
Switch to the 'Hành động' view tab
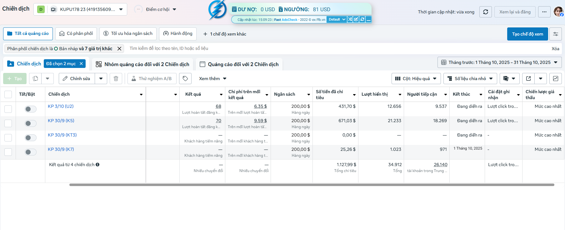(x=177, y=34)
